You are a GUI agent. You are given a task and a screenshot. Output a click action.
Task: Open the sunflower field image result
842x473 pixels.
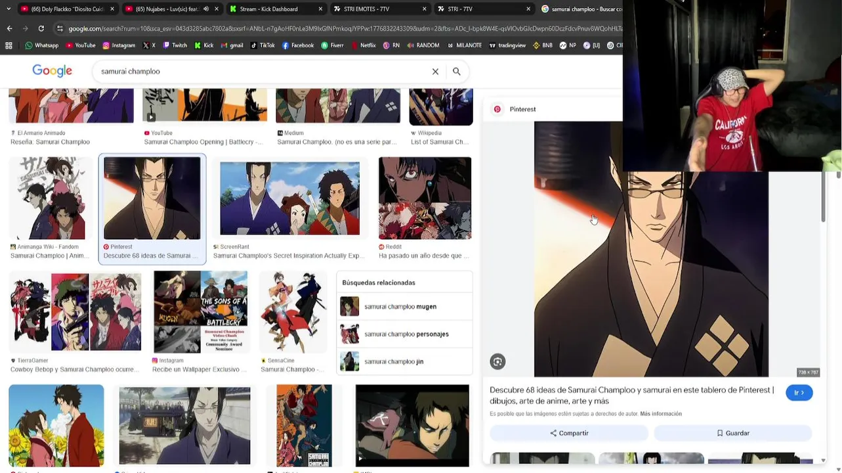pos(56,426)
